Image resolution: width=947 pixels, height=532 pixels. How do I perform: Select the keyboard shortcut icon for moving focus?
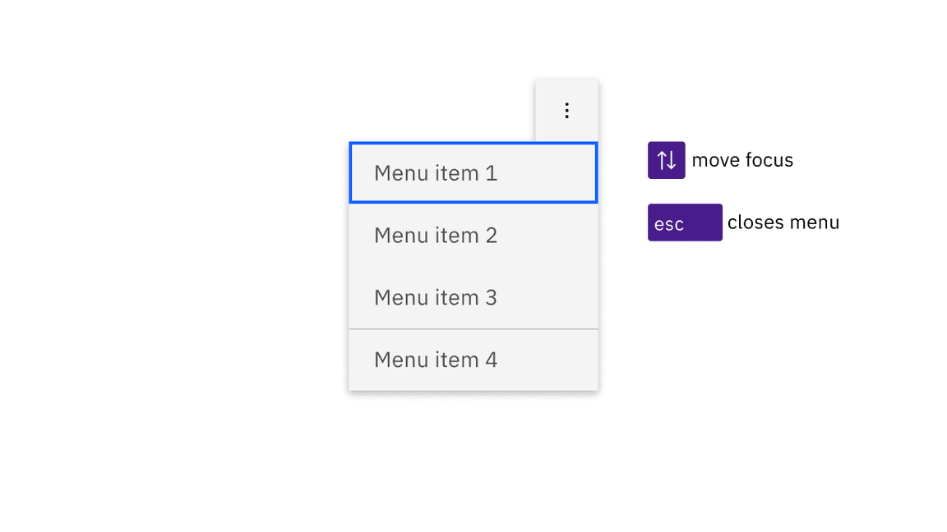point(666,160)
